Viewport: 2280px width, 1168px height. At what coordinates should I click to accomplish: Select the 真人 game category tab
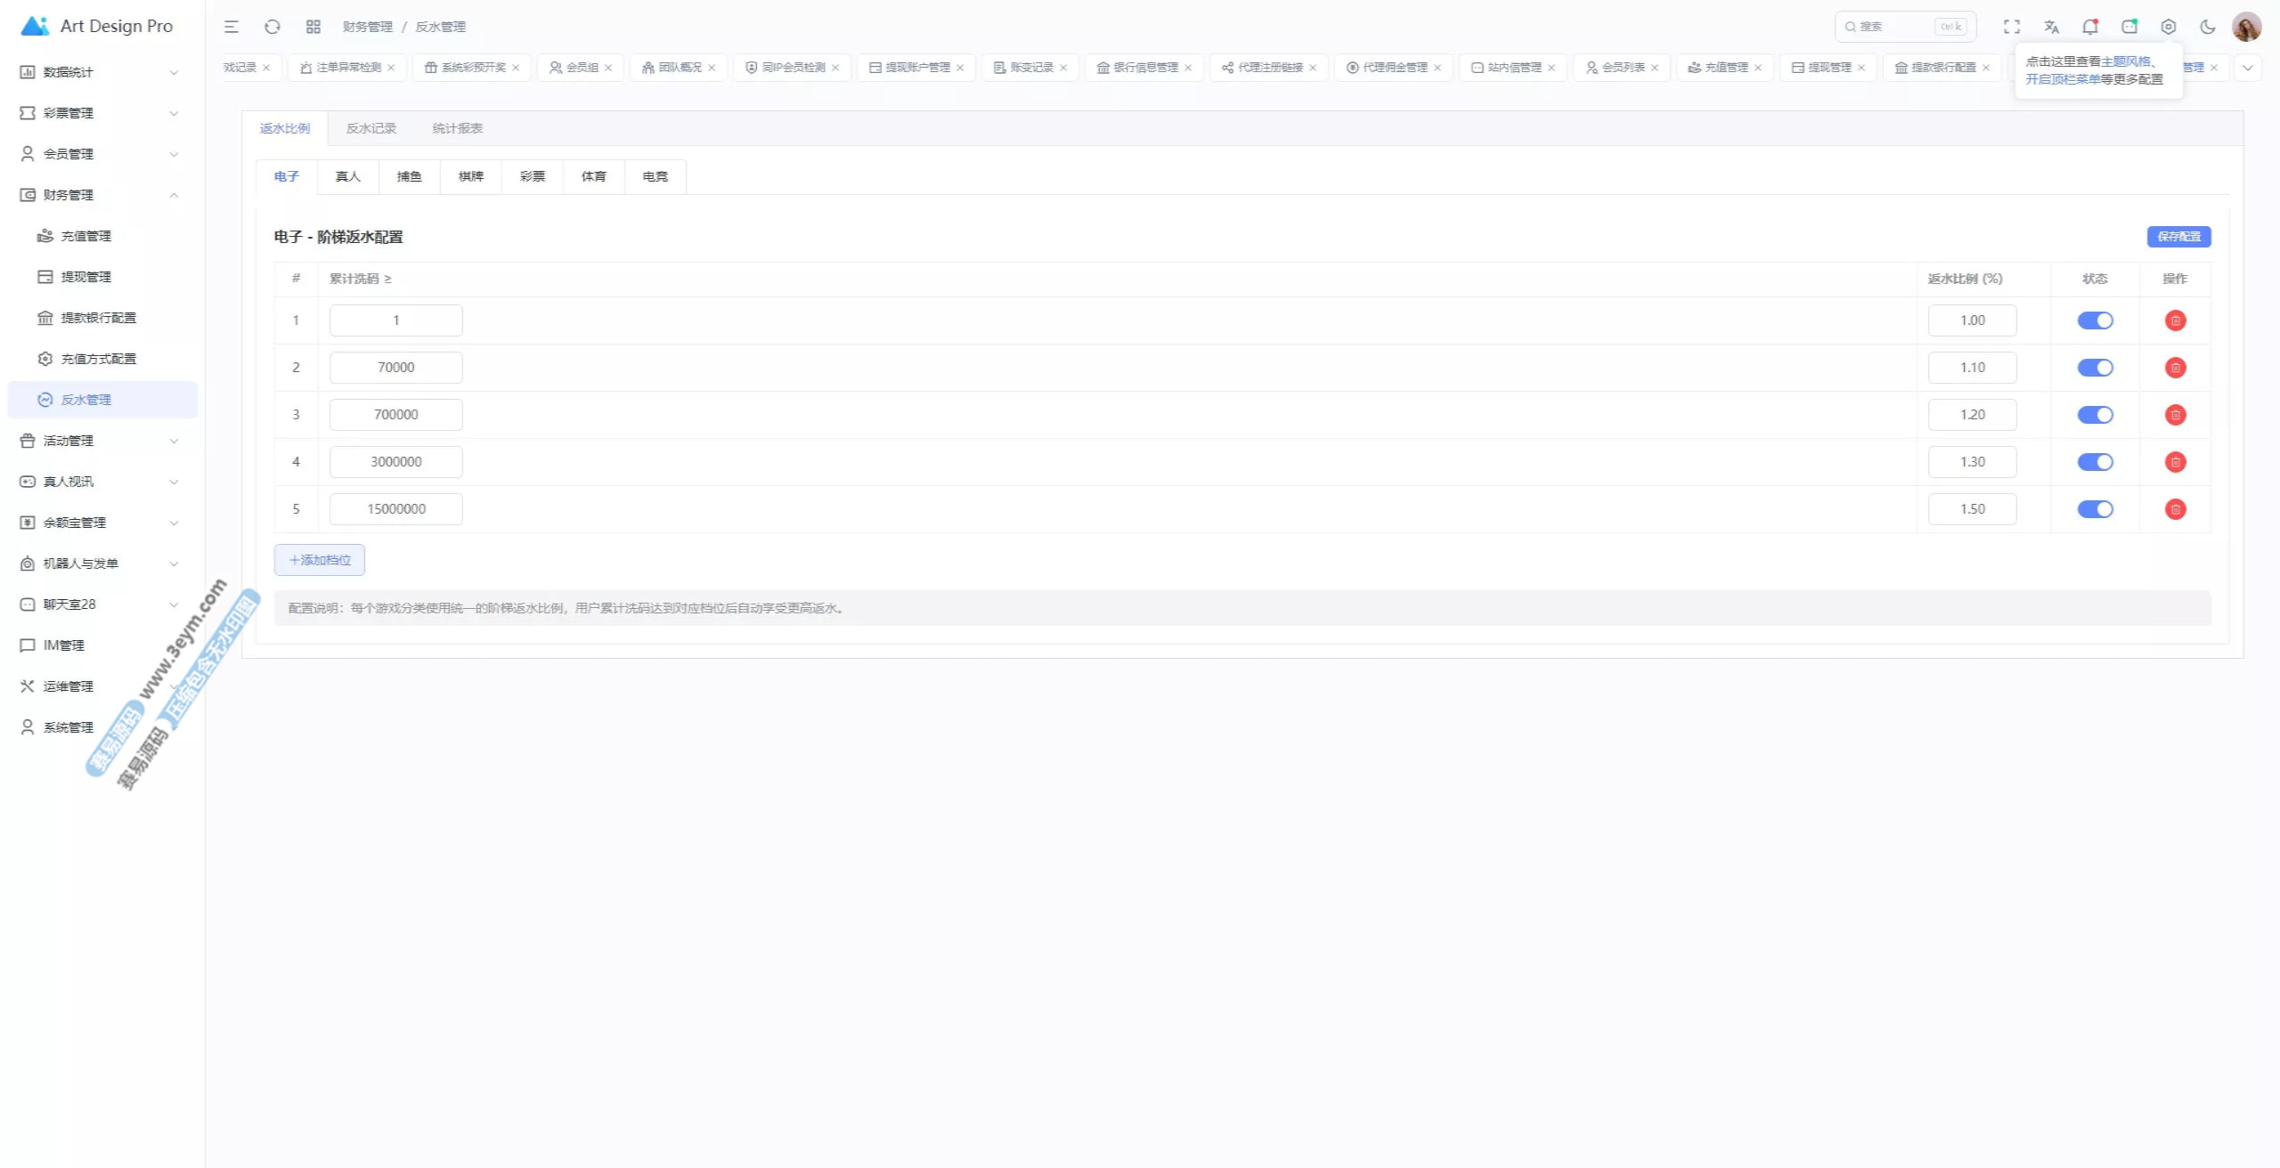(347, 176)
